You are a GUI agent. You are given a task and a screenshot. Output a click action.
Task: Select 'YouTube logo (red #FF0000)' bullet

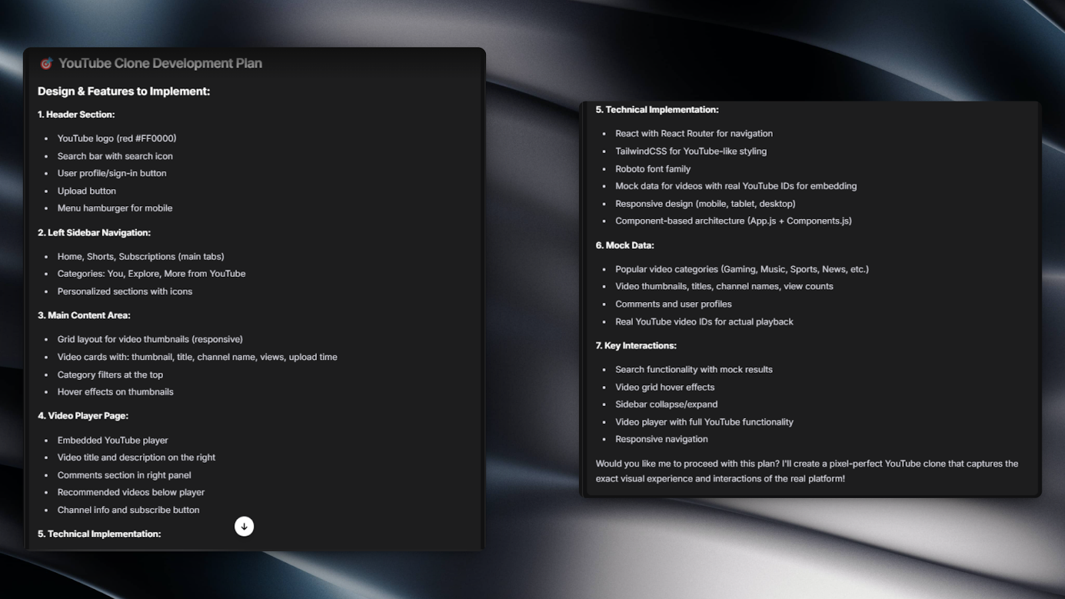116,138
